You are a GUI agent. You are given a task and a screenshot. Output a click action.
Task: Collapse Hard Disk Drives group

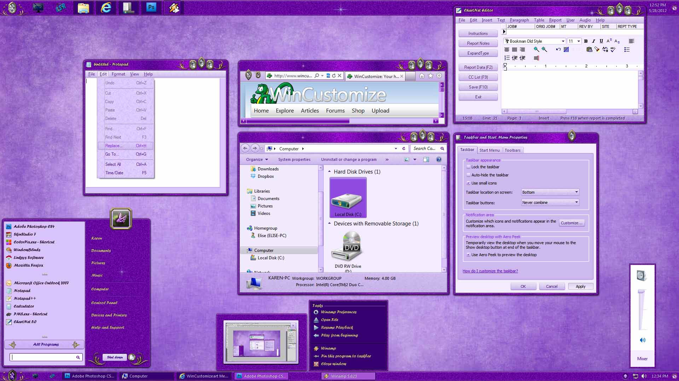[x=330, y=172]
